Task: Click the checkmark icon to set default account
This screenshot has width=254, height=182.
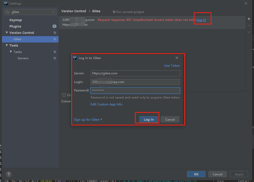Action: pos(249,32)
